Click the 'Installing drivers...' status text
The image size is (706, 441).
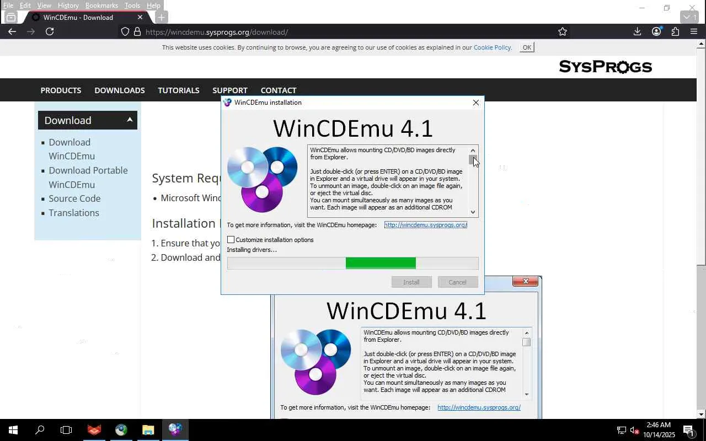point(252,250)
